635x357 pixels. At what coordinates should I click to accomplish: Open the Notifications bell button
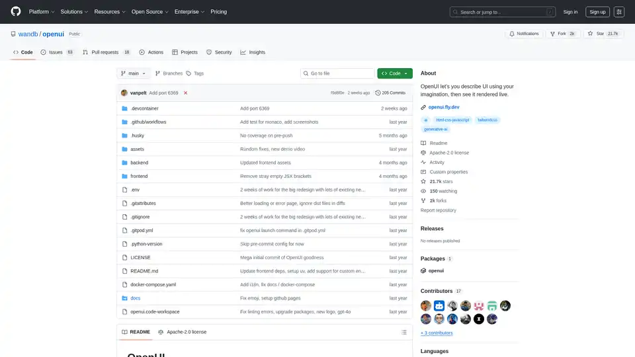pyautogui.click(x=523, y=34)
